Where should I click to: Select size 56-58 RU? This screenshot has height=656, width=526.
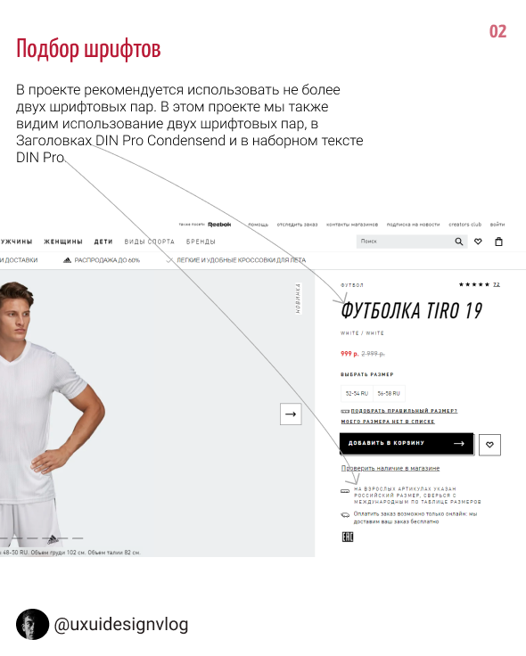[x=389, y=394]
